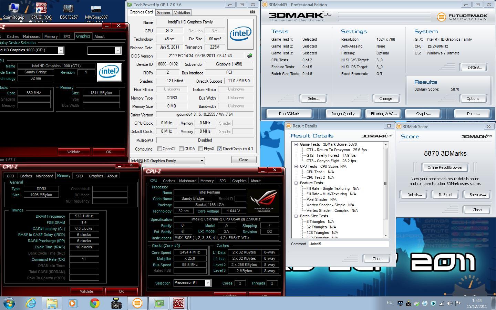496x310 pixels.
Task: Open Windows Explorer folder icon on taskbar
Action: click(x=52, y=303)
